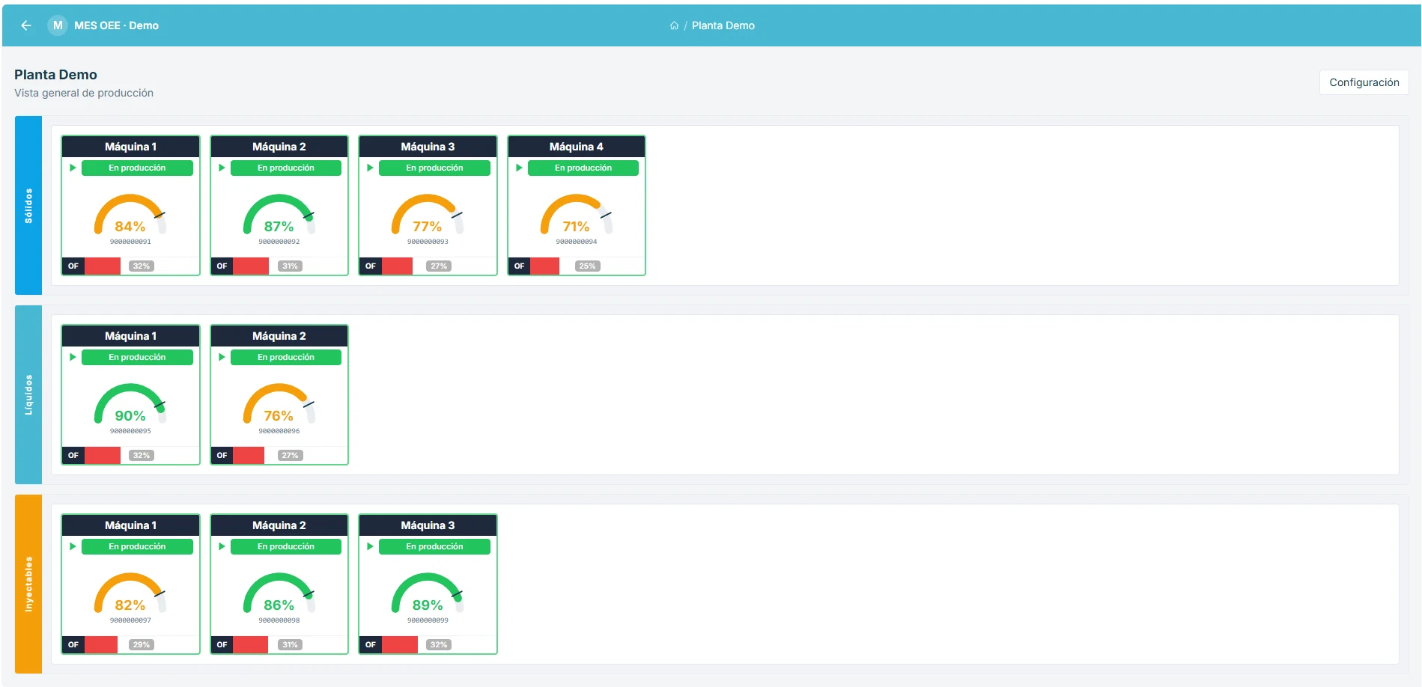The height and width of the screenshot is (687, 1422).
Task: Click the 84% OEE gauge
Action: [x=130, y=216]
